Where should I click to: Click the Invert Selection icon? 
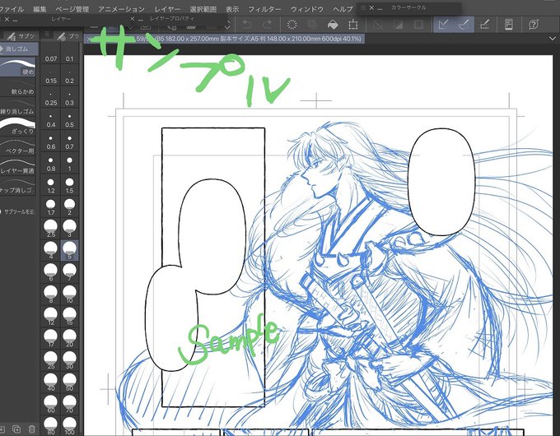pos(398,25)
